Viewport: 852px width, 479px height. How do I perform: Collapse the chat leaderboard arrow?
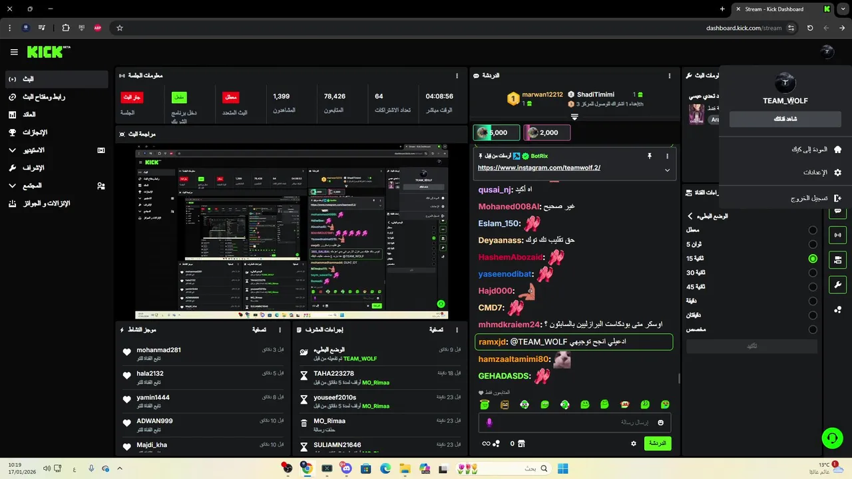click(574, 116)
